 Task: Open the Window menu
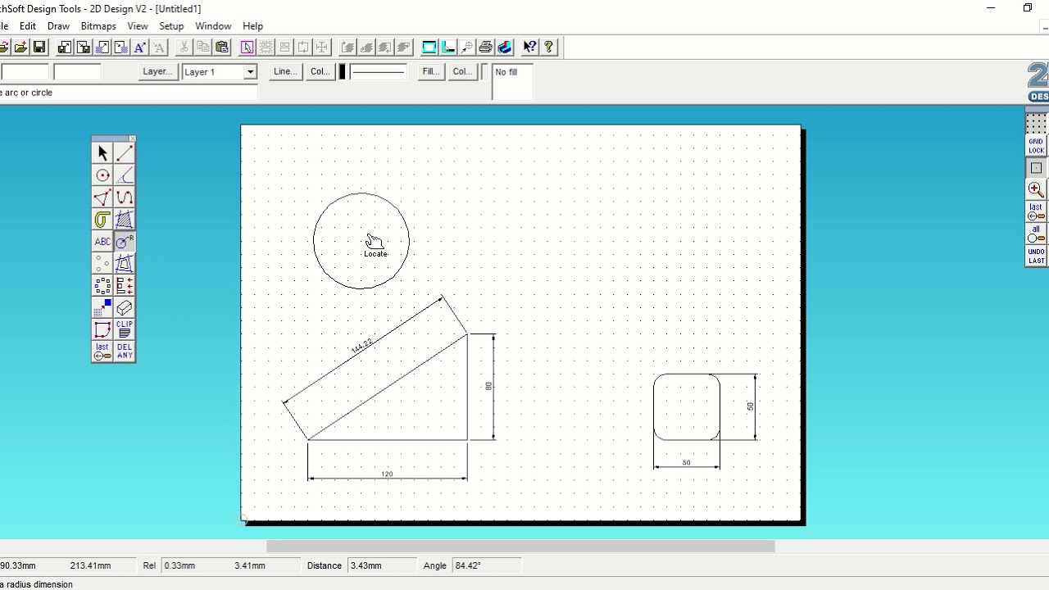pos(213,26)
